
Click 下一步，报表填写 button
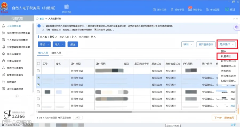tap(224, 118)
